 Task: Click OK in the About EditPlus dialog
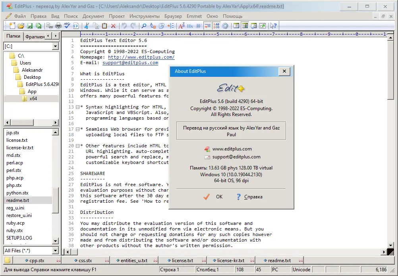pos(213,197)
